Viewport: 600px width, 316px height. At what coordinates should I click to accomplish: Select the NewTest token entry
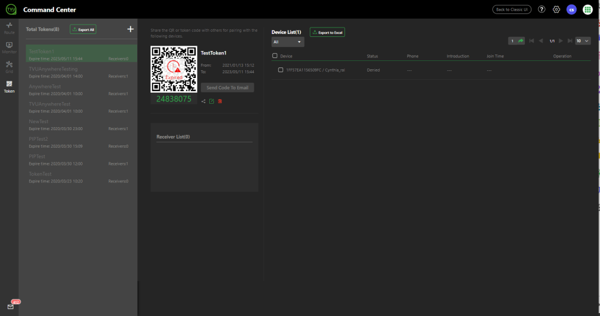81,125
